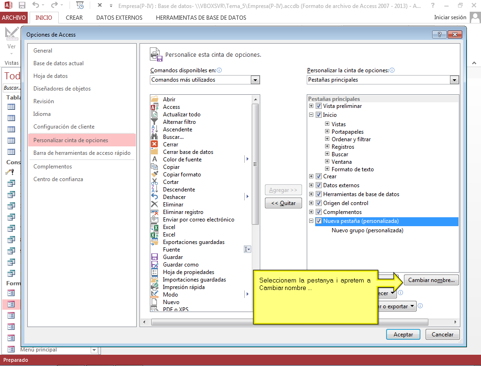This screenshot has height=366, width=481.
Task: Click the Aceptar button
Action: [403, 335]
